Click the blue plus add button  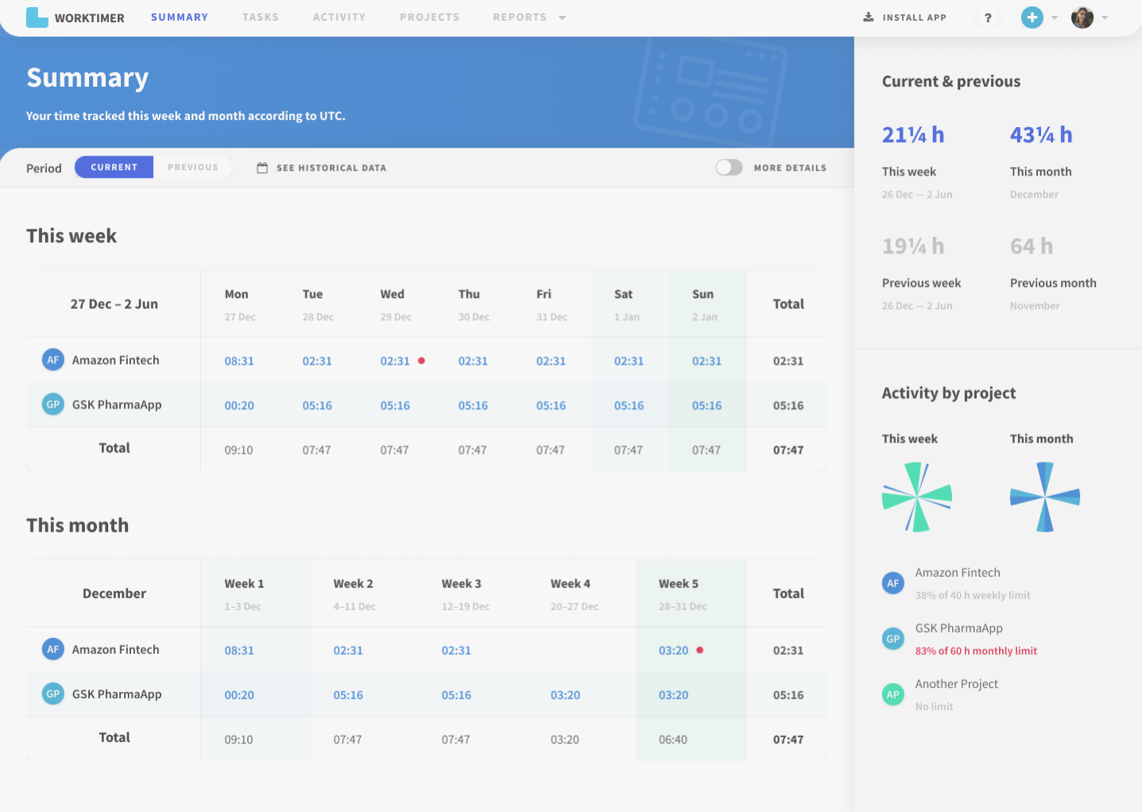1032,17
